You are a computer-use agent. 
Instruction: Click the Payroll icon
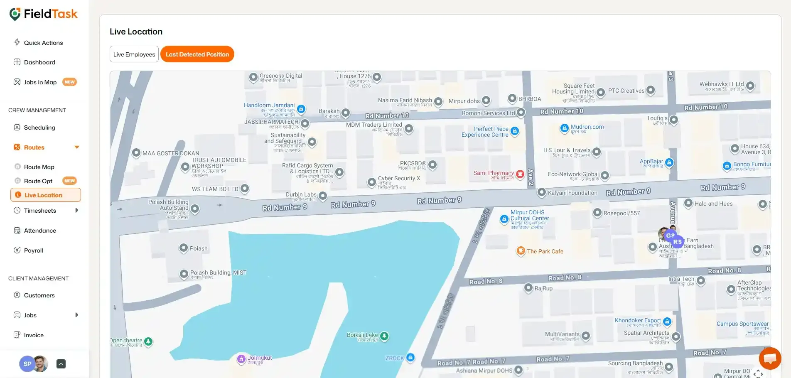(x=17, y=250)
